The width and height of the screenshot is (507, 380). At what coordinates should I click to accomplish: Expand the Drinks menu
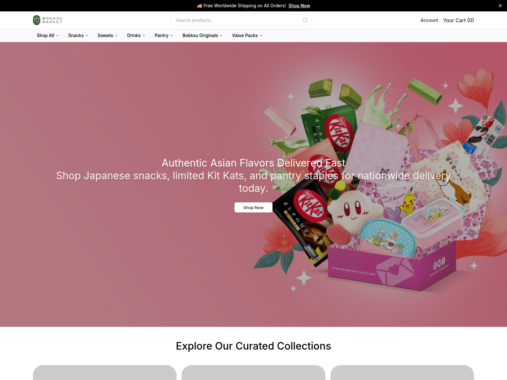click(136, 35)
